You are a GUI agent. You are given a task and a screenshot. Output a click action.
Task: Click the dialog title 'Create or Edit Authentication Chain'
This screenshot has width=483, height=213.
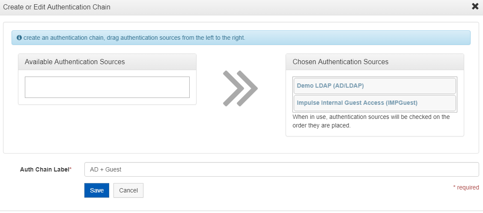57,7
